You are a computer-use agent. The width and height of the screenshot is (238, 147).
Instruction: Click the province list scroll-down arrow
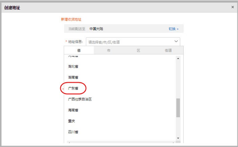(x=178, y=138)
